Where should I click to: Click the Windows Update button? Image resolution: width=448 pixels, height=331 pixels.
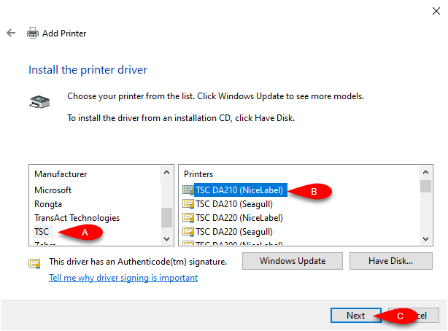(x=293, y=261)
